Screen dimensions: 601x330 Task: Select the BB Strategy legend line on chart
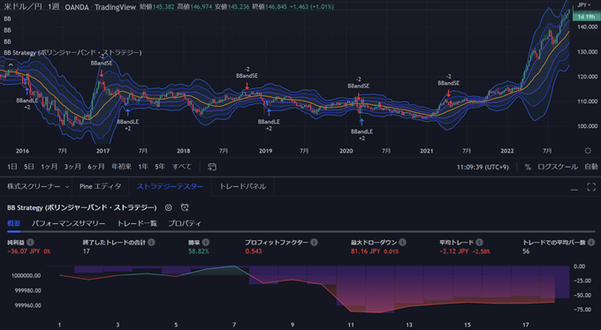point(72,52)
